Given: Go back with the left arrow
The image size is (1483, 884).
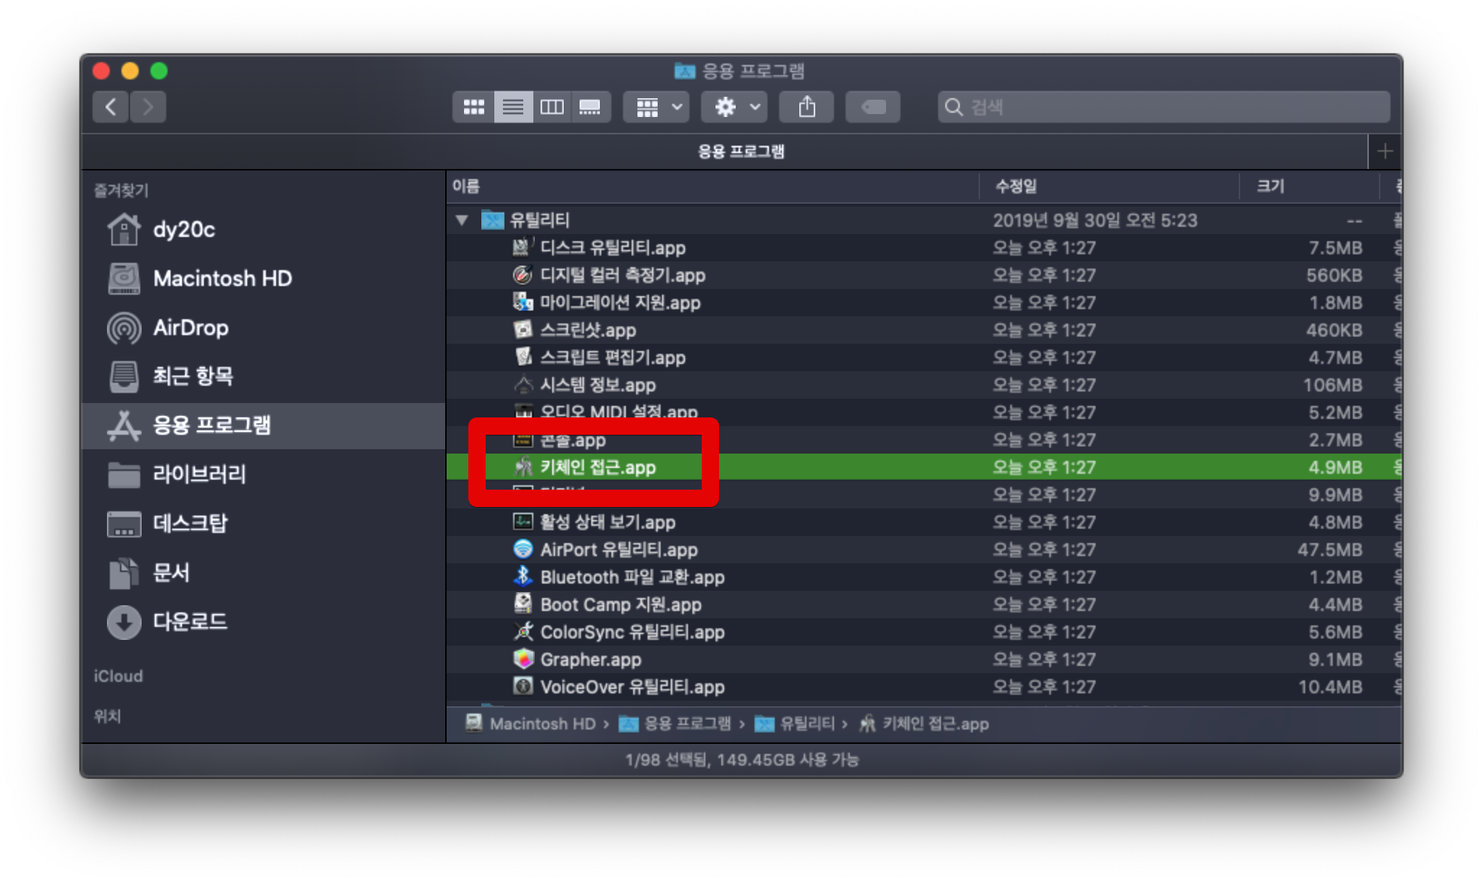Looking at the screenshot, I should [111, 107].
